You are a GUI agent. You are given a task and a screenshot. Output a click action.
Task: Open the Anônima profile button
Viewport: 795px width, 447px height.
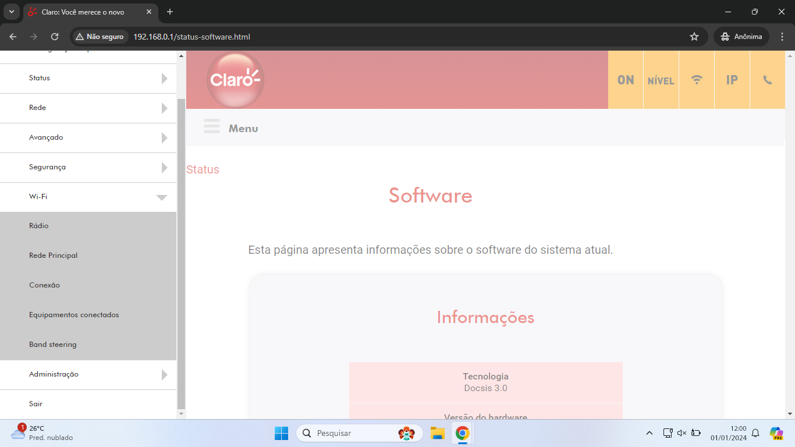(x=741, y=37)
